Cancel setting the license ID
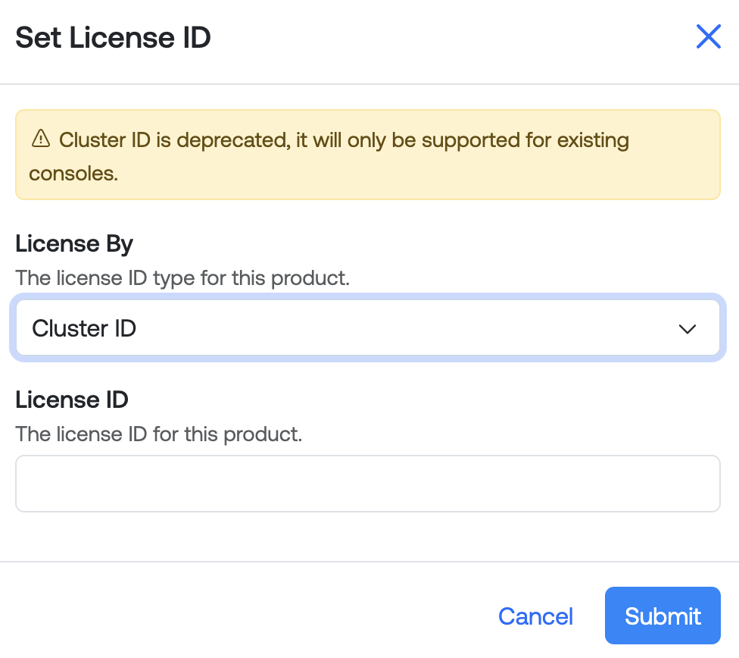The height and width of the screenshot is (658, 739). coord(535,616)
